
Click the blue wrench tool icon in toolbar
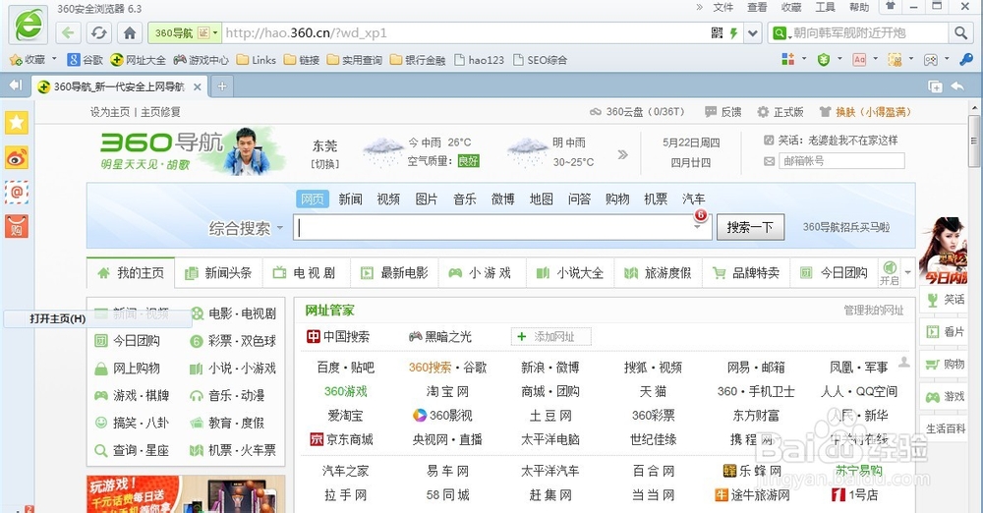(966, 60)
